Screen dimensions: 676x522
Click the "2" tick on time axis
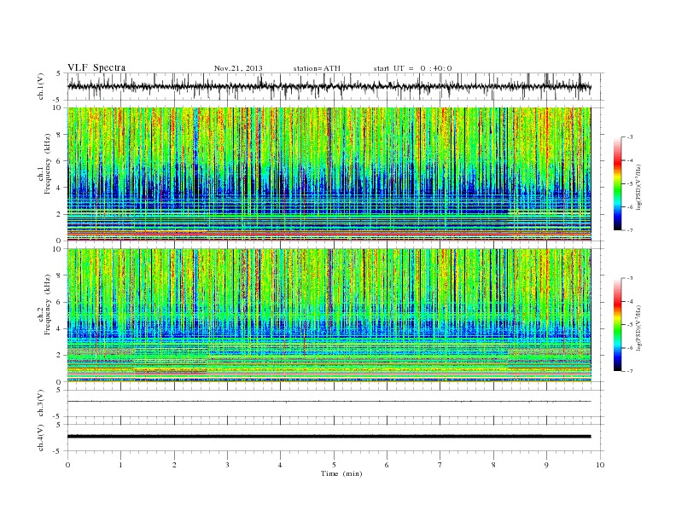(x=174, y=465)
